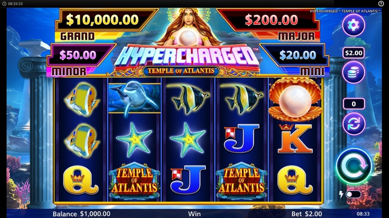Click the dolphin symbol on reel two
389x218 pixels.
[x=135, y=98]
